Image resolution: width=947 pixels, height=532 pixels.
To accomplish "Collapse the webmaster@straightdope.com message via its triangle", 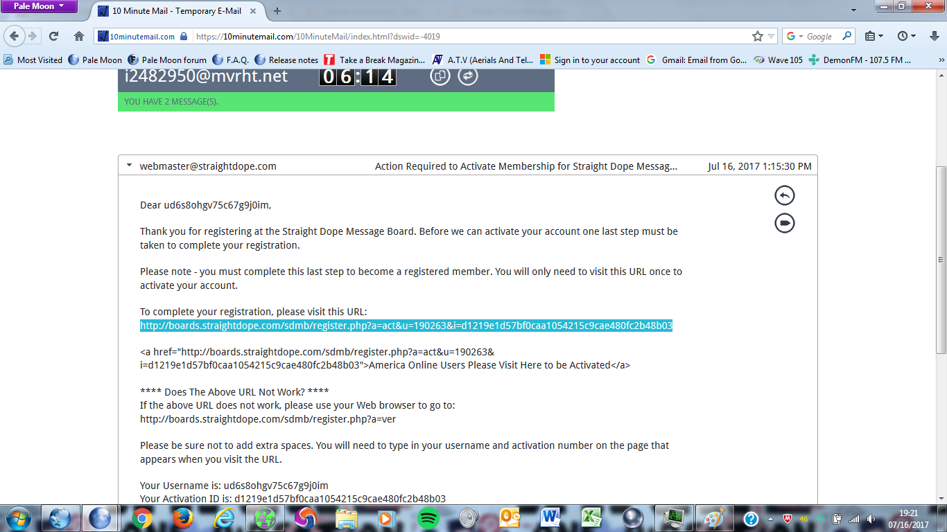I will pos(128,166).
